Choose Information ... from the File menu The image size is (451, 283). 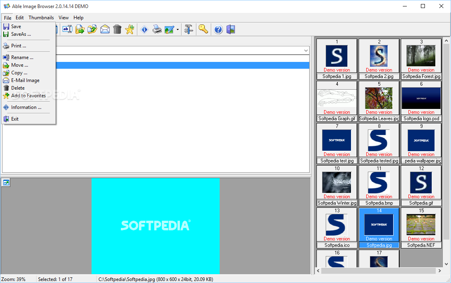[28, 107]
